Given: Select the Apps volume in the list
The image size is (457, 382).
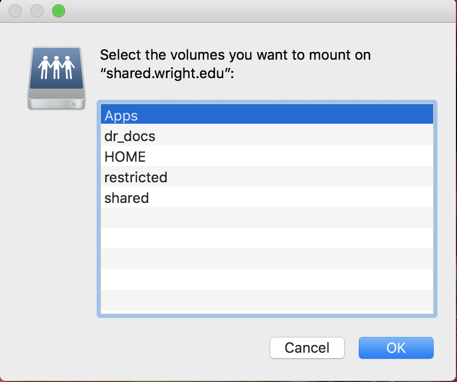Looking at the screenshot, I should tap(122, 116).
